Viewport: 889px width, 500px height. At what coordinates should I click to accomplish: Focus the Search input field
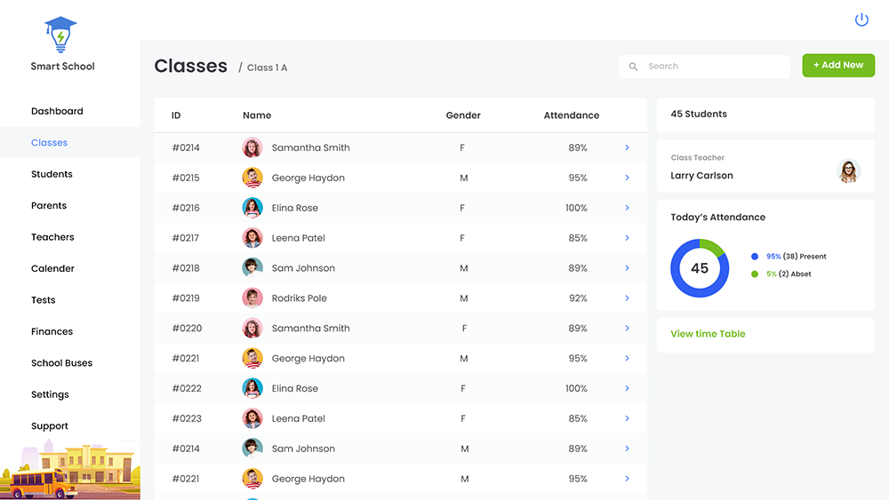click(x=711, y=67)
